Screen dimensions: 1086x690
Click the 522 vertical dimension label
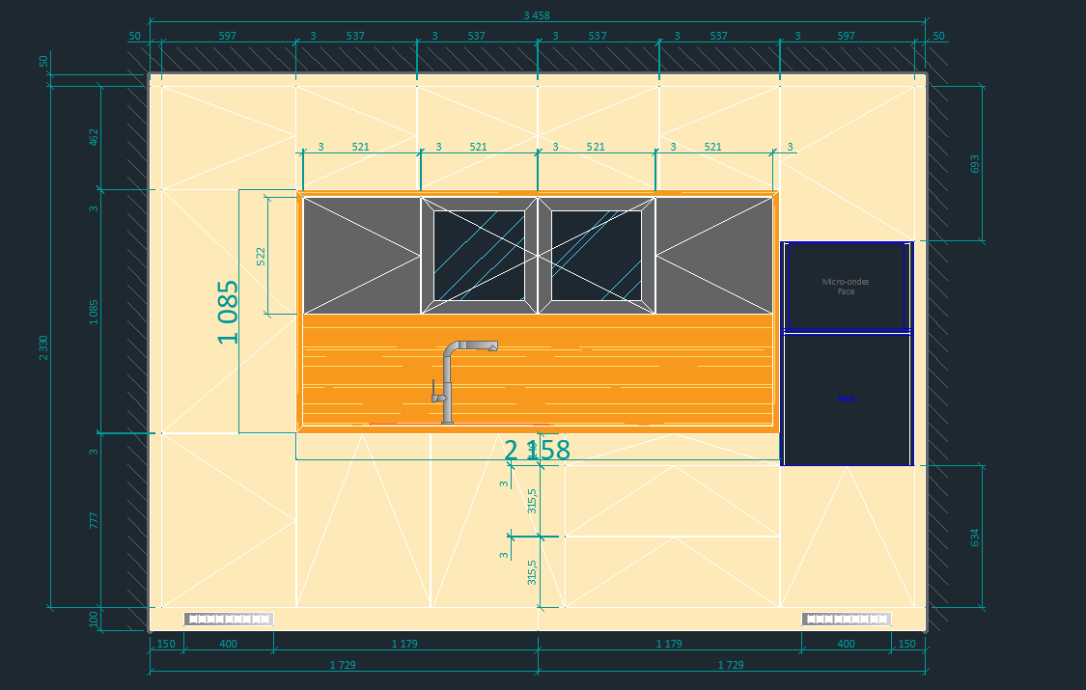pyautogui.click(x=261, y=256)
